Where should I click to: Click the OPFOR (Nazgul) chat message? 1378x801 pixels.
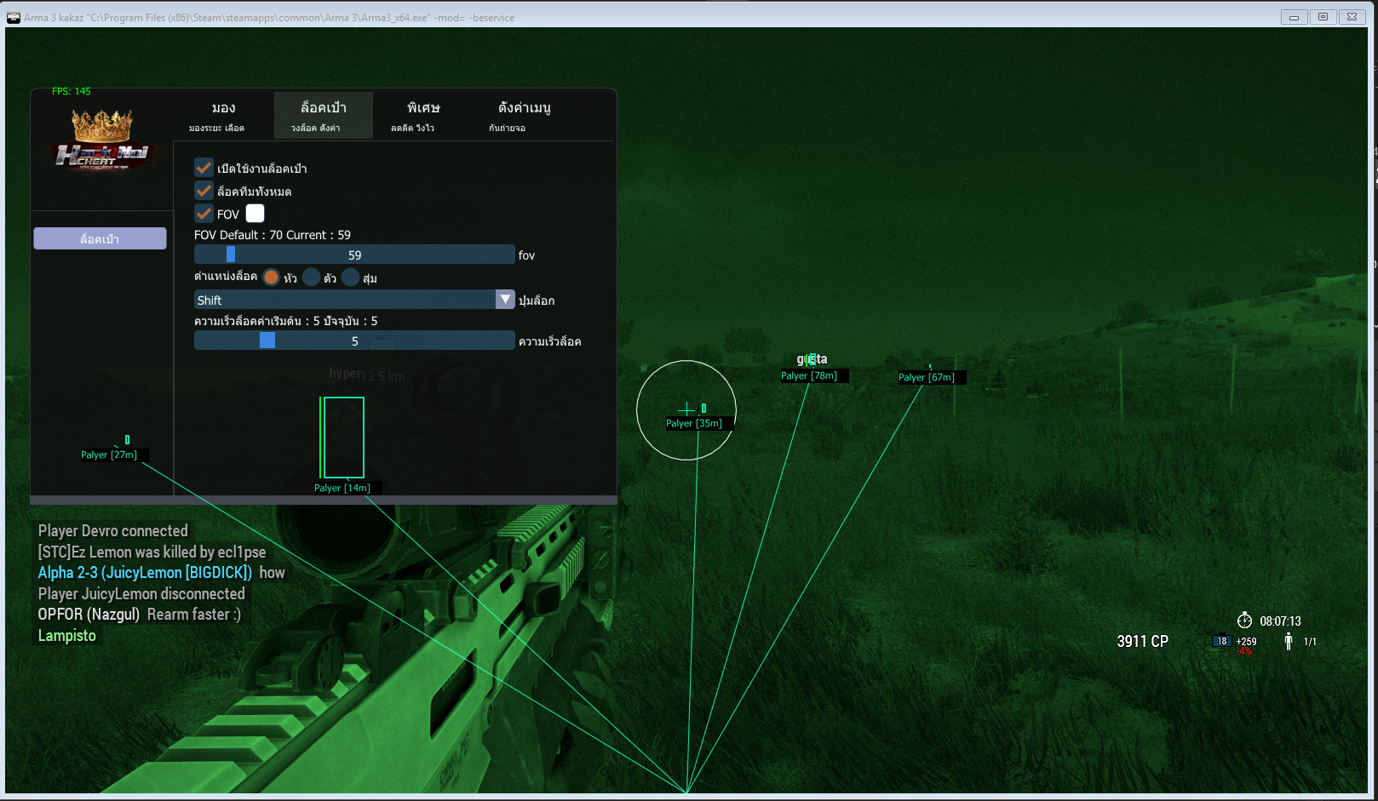pos(140,614)
